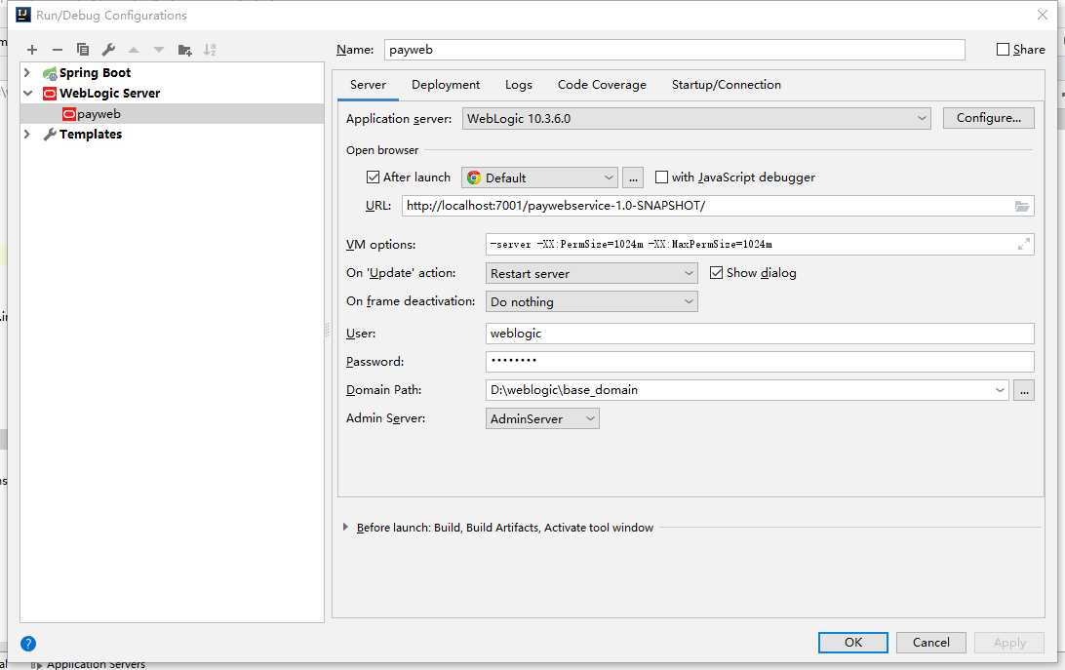This screenshot has height=670, width=1065.
Task: Open the On 'Update' action dropdown
Action: point(592,273)
